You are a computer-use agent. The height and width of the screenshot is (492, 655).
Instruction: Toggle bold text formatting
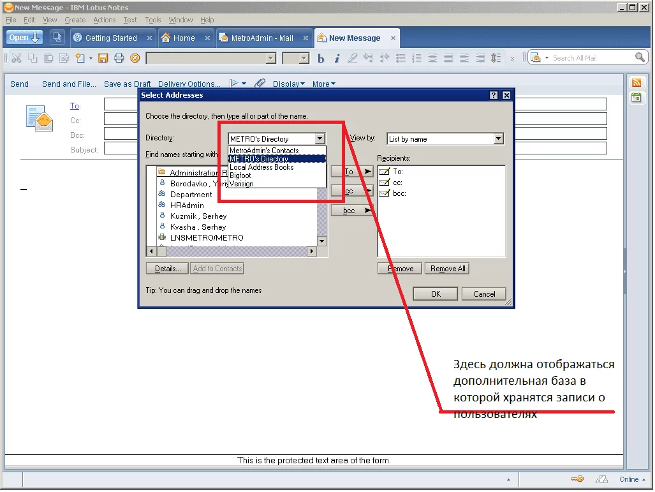click(x=321, y=59)
